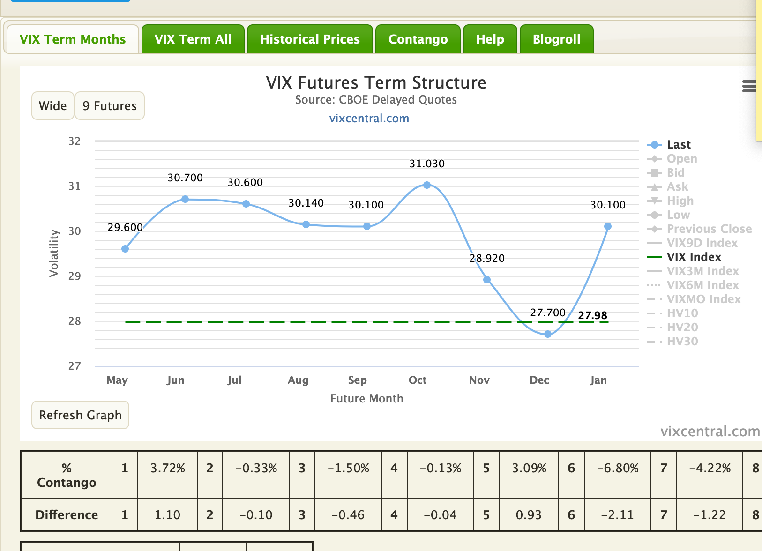Screen dimensions: 762x551
Task: Click the Dec data point marker
Action: pos(548,334)
